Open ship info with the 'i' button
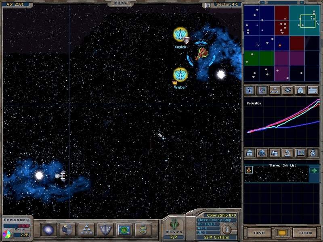 click(227, 229)
